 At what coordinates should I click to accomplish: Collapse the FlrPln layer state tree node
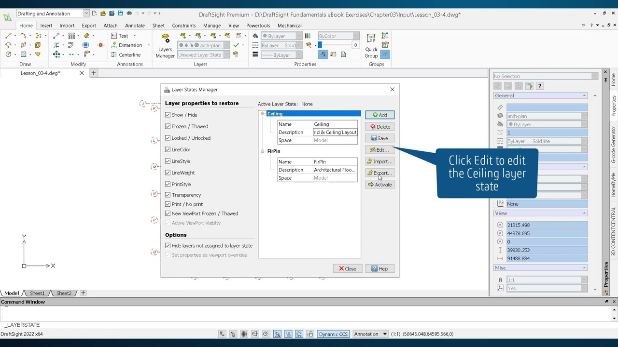click(x=263, y=151)
